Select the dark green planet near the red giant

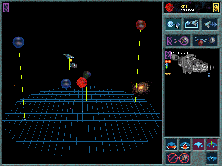[87, 75]
